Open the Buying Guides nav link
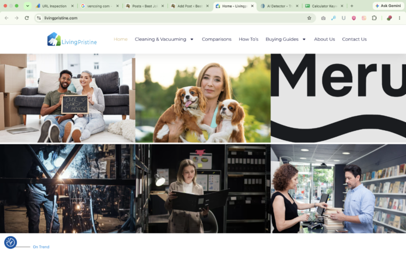 282,39
